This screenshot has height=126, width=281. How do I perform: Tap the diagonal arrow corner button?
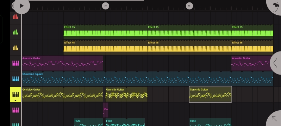pos(274,119)
